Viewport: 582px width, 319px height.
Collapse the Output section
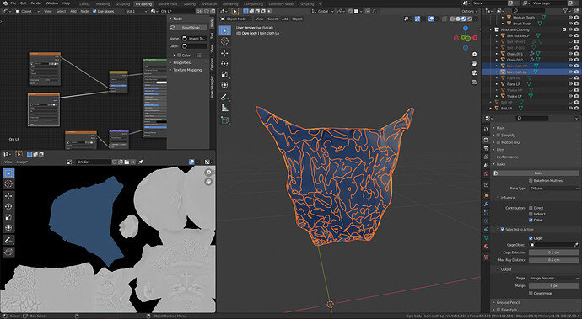point(498,269)
